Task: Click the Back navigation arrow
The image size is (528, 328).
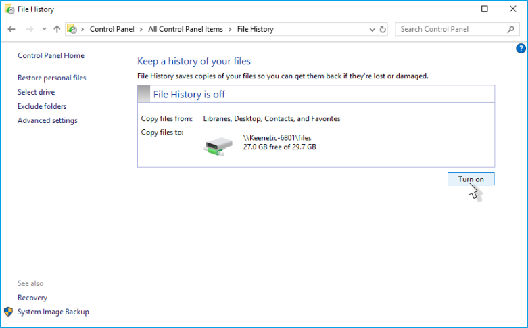Action: [11, 30]
